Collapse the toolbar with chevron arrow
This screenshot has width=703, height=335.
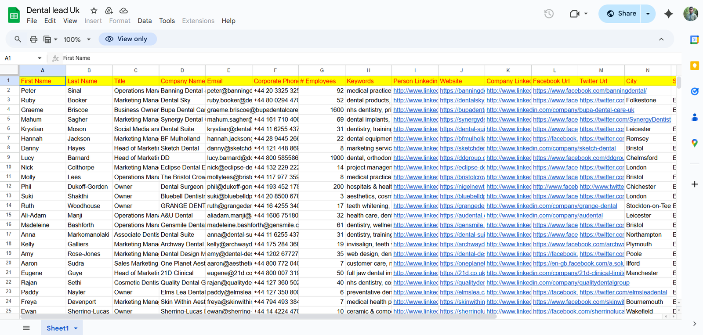pos(661,39)
